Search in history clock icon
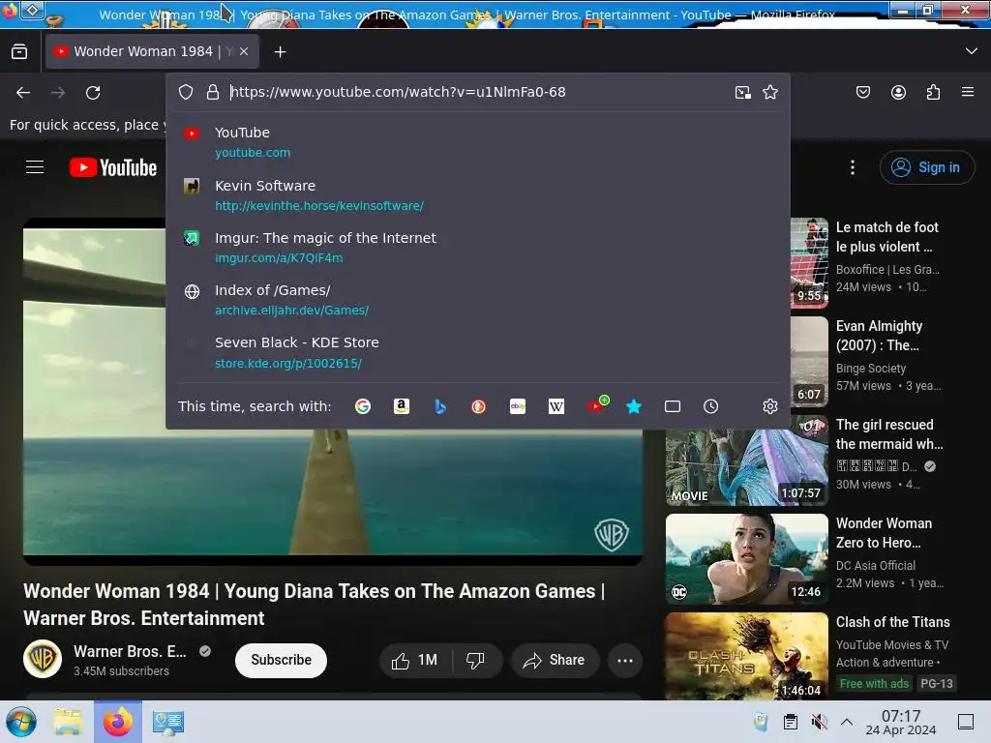The height and width of the screenshot is (743, 991). (x=711, y=406)
